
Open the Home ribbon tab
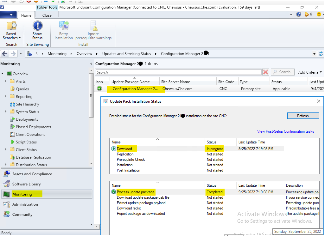pyautogui.click(x=26, y=15)
